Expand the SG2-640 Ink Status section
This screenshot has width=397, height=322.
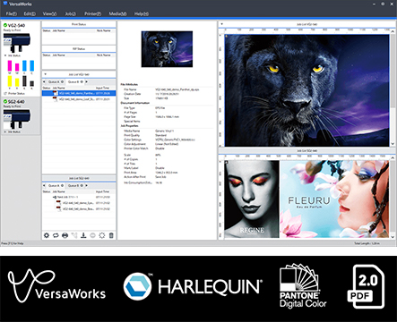pyautogui.click(x=5, y=131)
